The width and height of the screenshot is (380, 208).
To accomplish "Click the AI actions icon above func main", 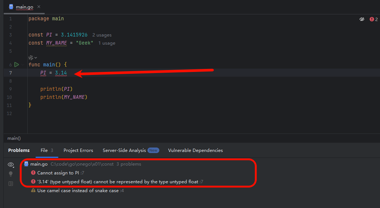I will (31, 58).
